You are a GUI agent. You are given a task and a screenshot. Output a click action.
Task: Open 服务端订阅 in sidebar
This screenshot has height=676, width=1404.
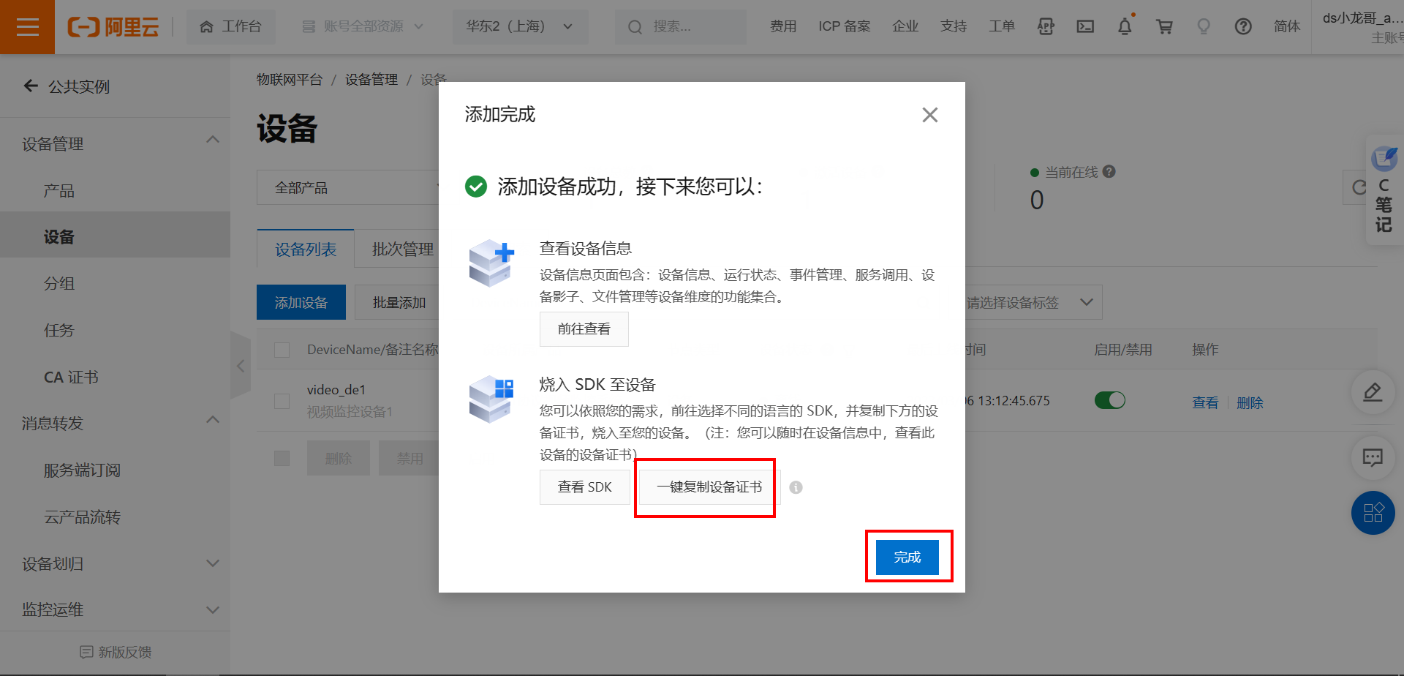pos(82,470)
